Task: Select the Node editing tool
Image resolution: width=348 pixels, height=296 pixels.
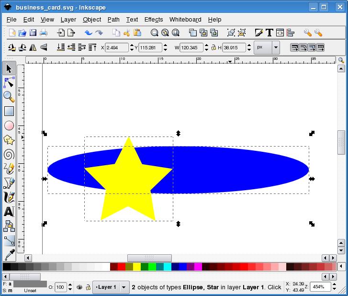Action: 9,82
